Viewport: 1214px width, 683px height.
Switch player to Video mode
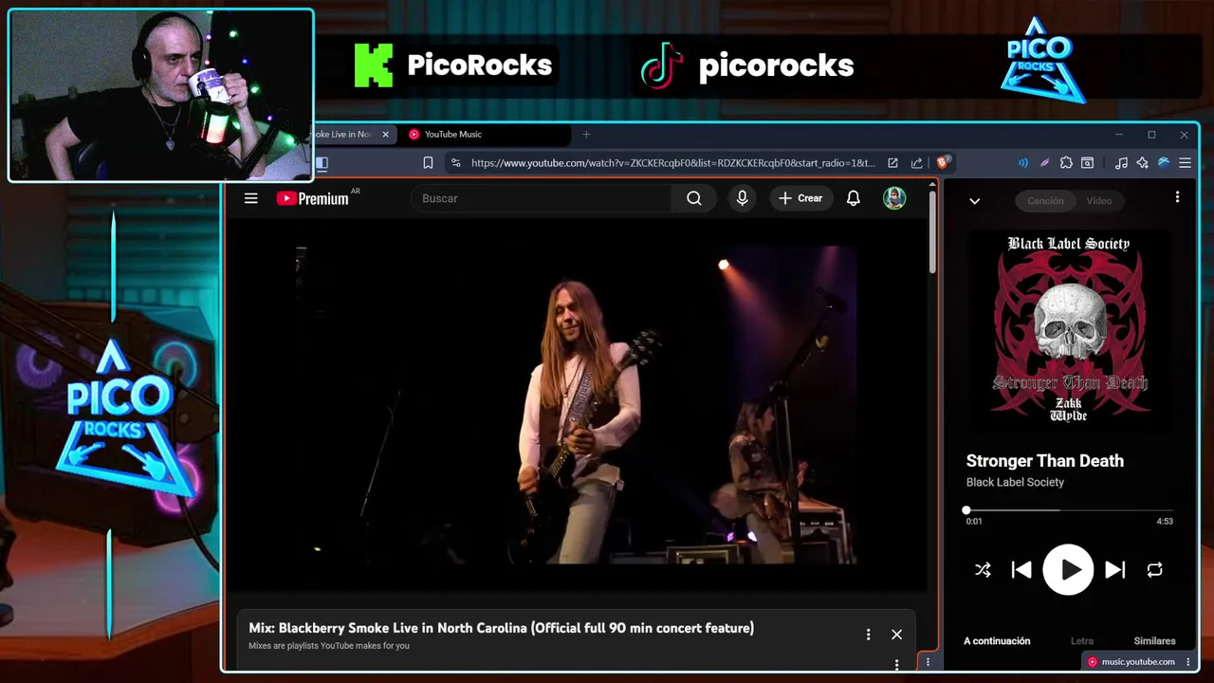click(x=1098, y=201)
